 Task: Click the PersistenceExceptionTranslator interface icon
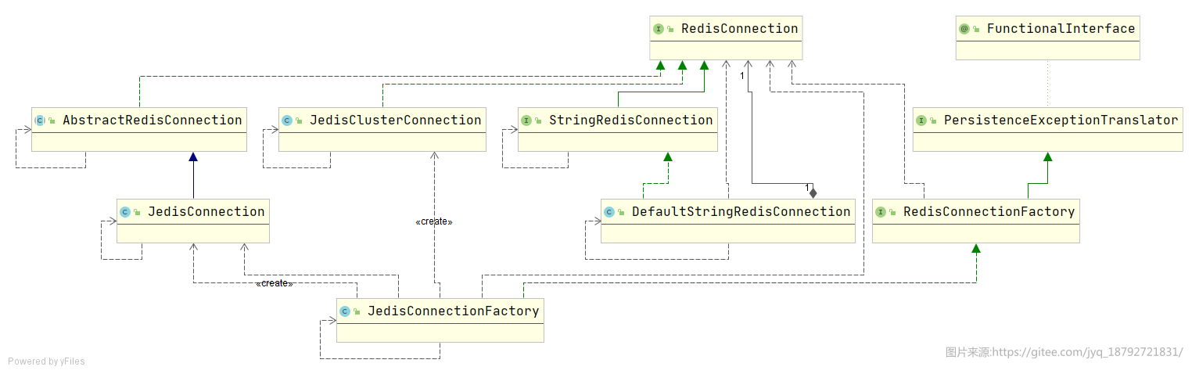(x=921, y=120)
